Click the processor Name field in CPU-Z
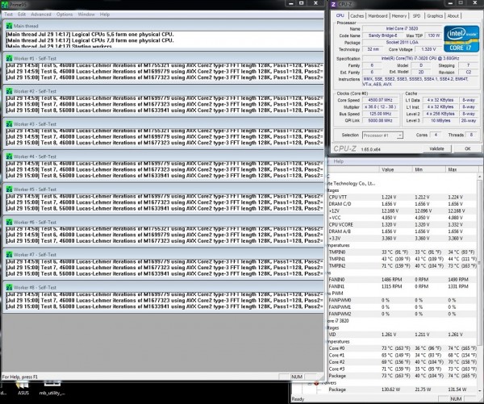Screen dimensions: 484x404 click(x=402, y=28)
